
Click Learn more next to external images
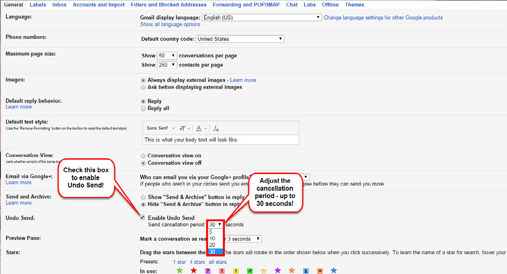(243, 80)
